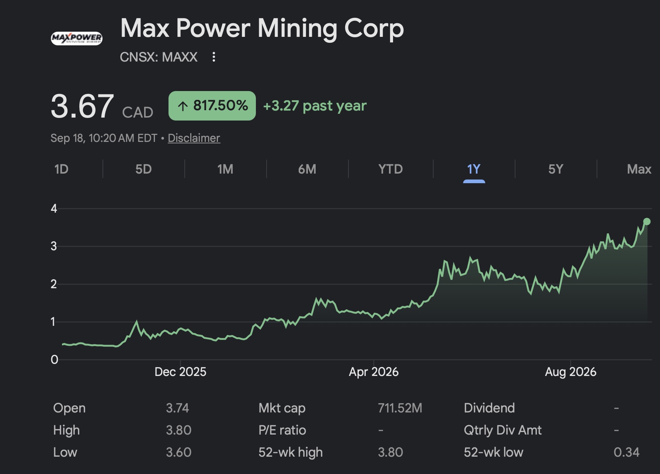This screenshot has width=660, height=474.
Task: Click the Aug 2026 axis label
Action: pos(570,372)
